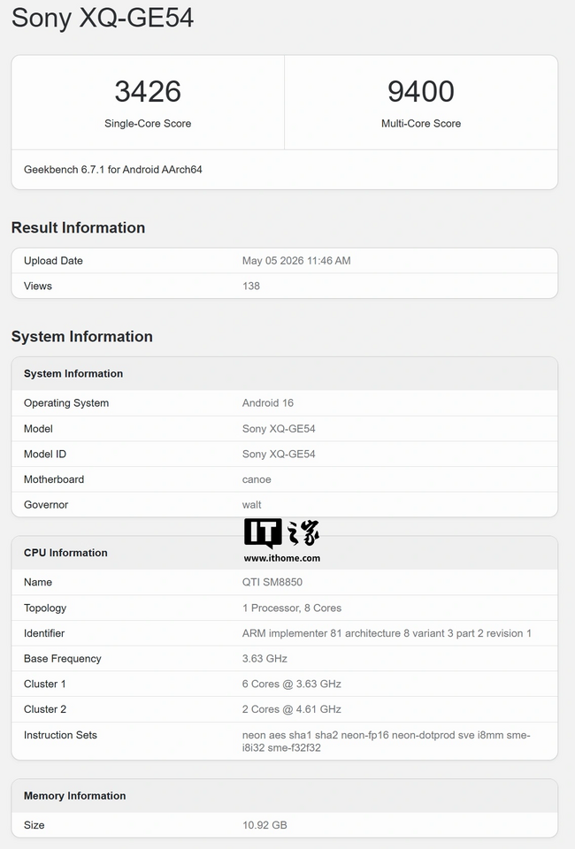Click the CPU Name value QTI SM8850
Image resolution: width=575 pixels, height=849 pixels.
click(272, 582)
